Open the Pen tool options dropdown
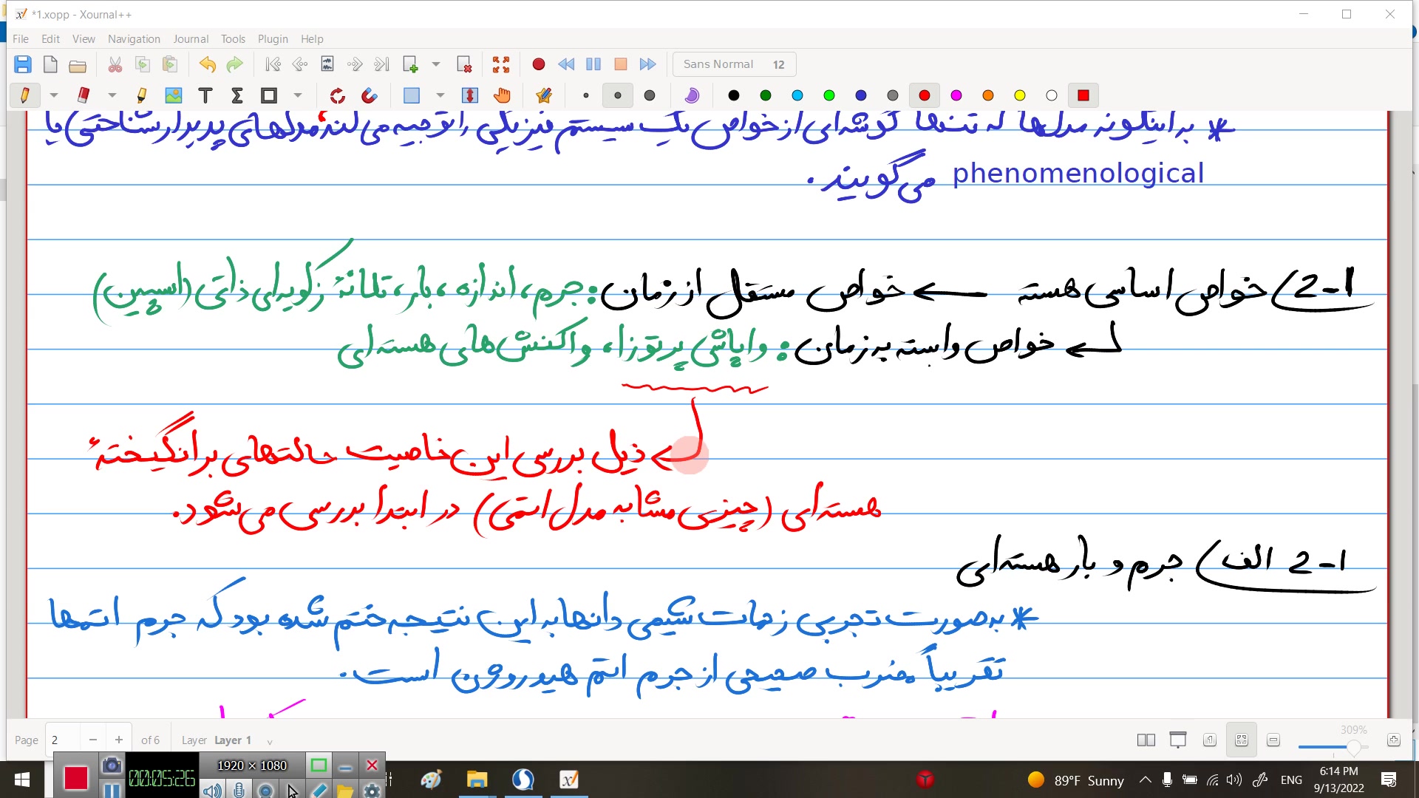Screen dimensions: 1419x798 (x=53, y=95)
